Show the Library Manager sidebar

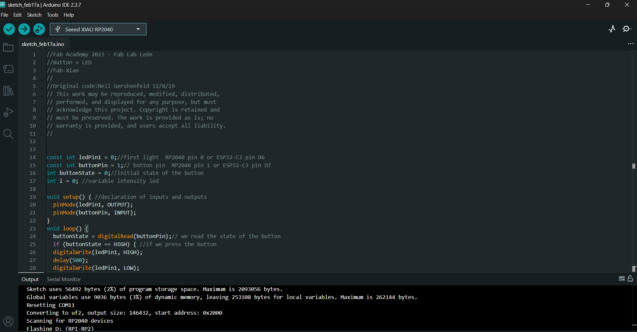point(8,91)
